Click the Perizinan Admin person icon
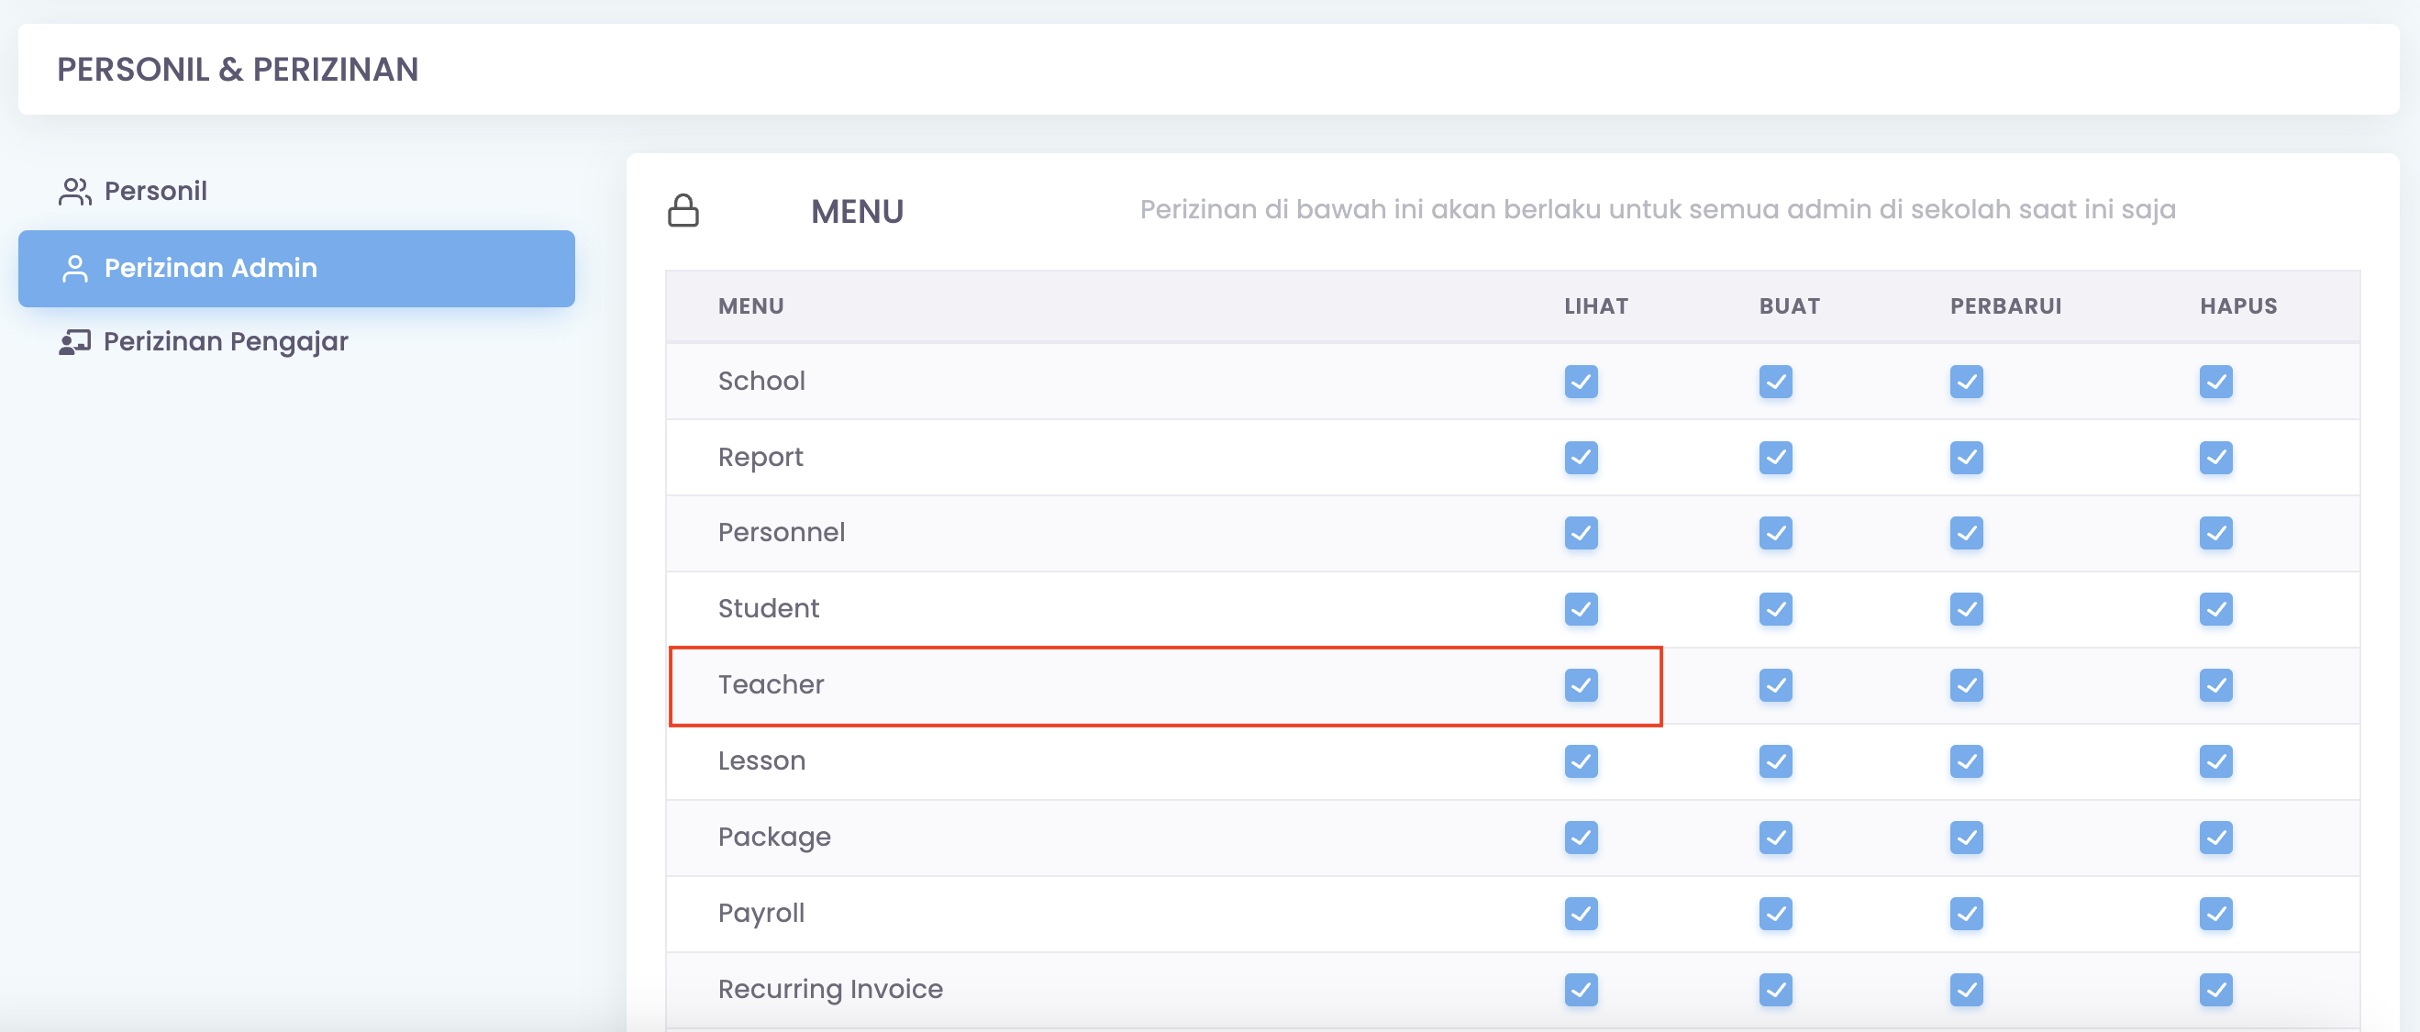Image resolution: width=2420 pixels, height=1032 pixels. 74,269
